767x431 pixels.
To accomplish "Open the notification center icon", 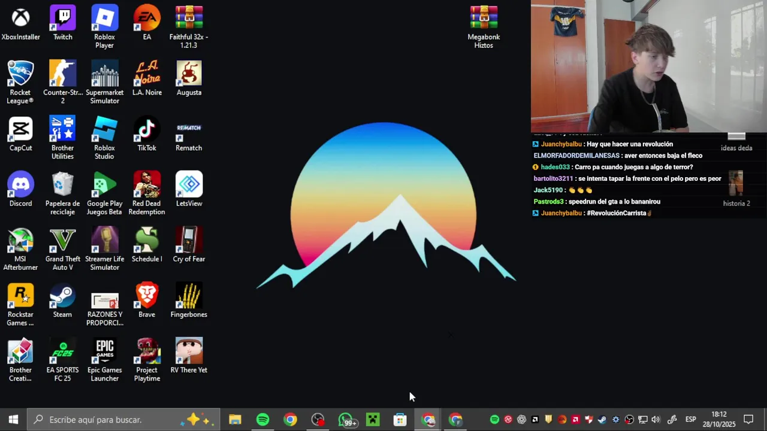I will coord(748,420).
